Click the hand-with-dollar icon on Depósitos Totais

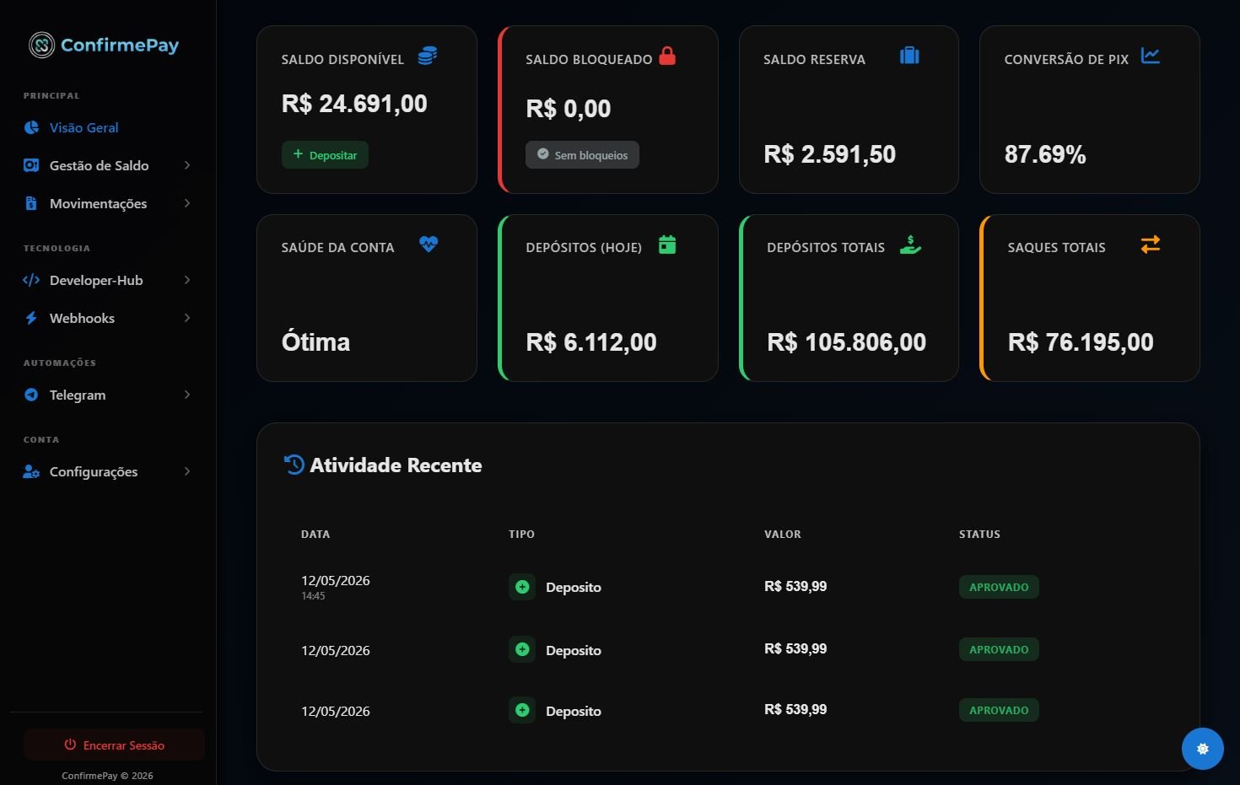(910, 245)
